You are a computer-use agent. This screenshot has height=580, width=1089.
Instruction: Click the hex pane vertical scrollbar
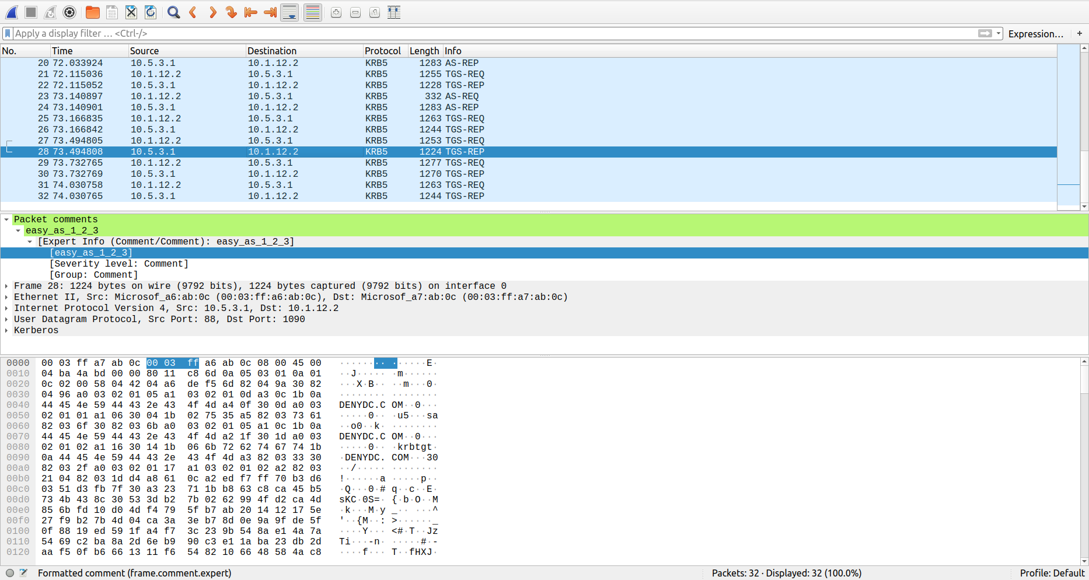(1084, 462)
